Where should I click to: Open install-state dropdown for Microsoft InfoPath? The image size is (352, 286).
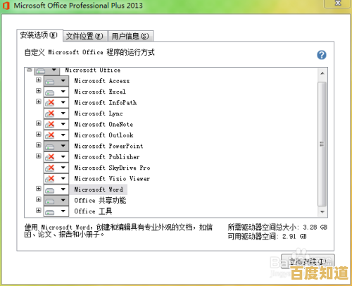[56, 103]
